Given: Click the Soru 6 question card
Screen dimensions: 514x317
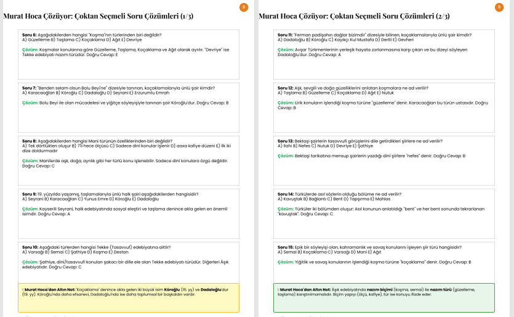Looking at the screenshot, I should tap(128, 54).
